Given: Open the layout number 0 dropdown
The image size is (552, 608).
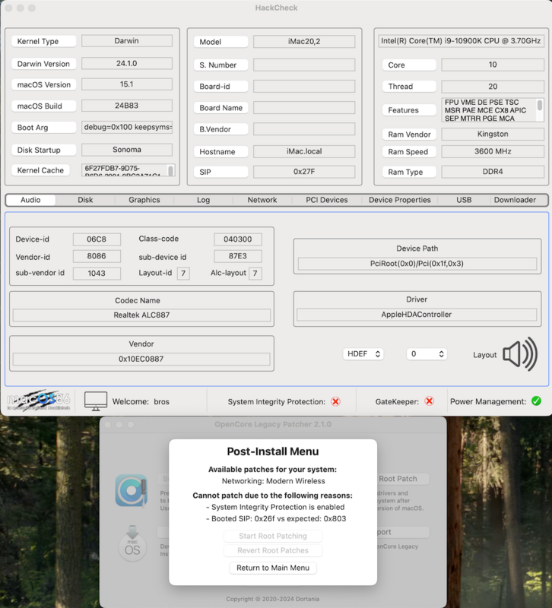Looking at the screenshot, I should click(427, 354).
